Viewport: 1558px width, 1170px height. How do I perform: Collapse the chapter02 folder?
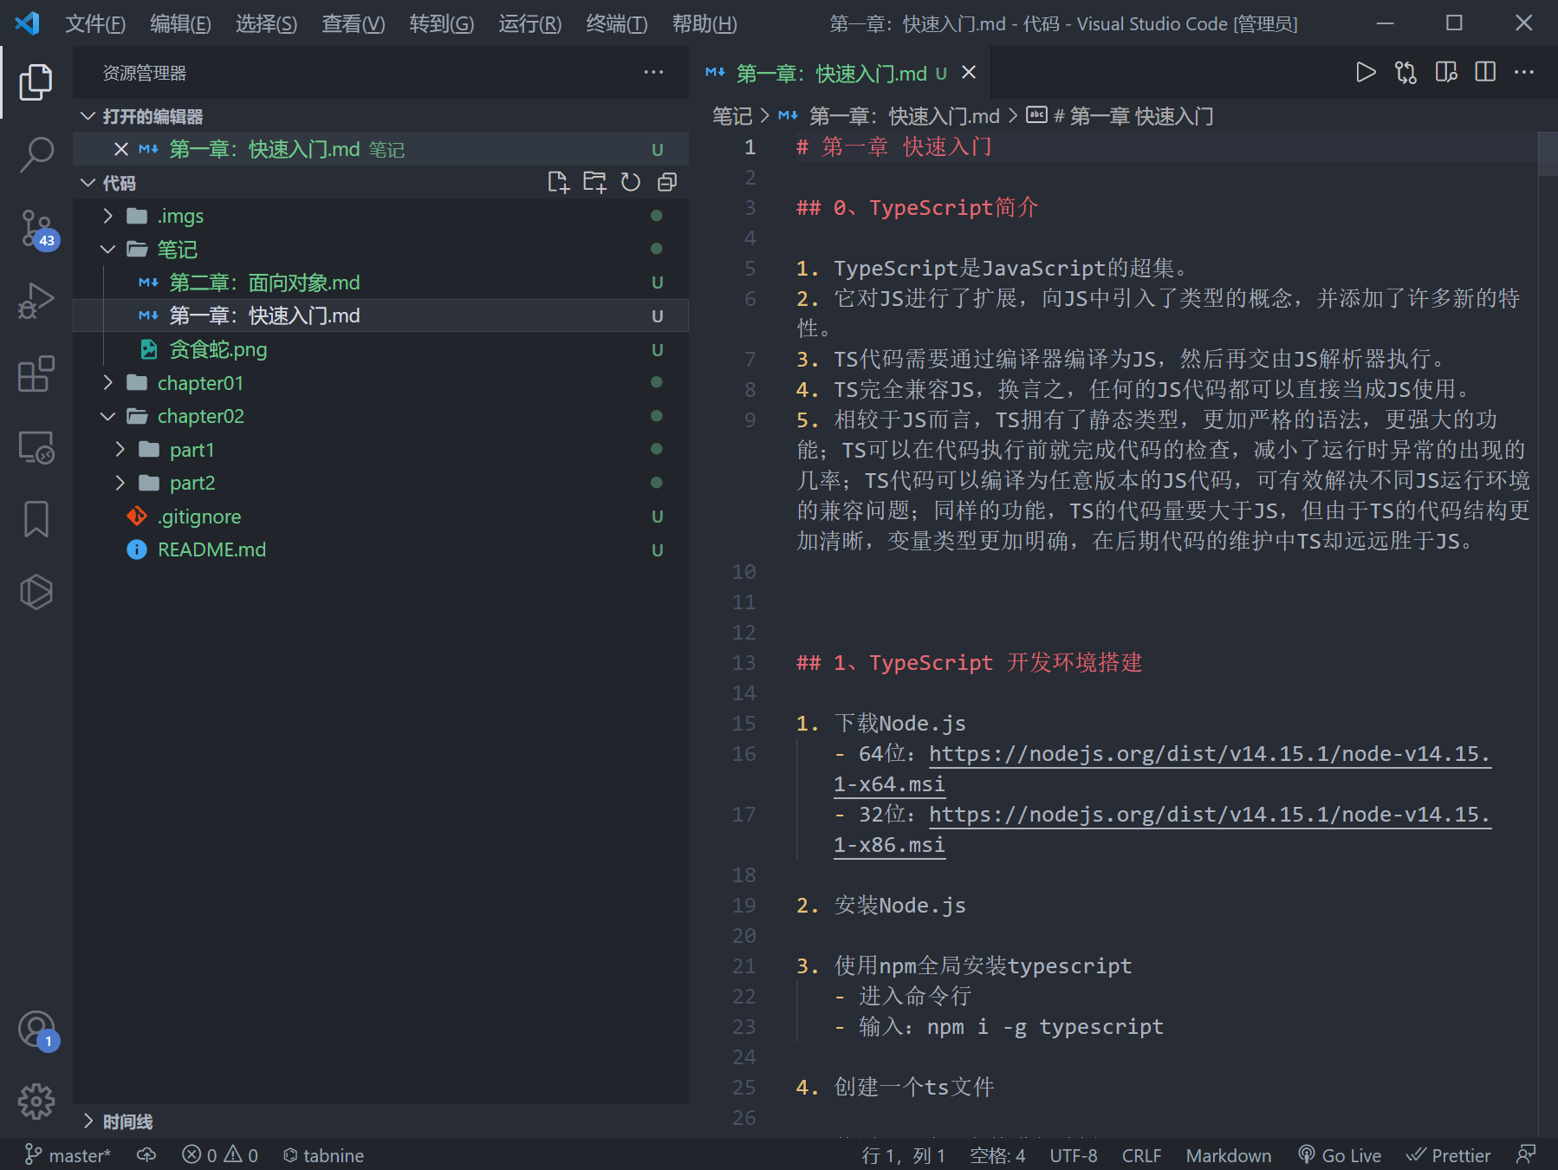(x=381, y=416)
